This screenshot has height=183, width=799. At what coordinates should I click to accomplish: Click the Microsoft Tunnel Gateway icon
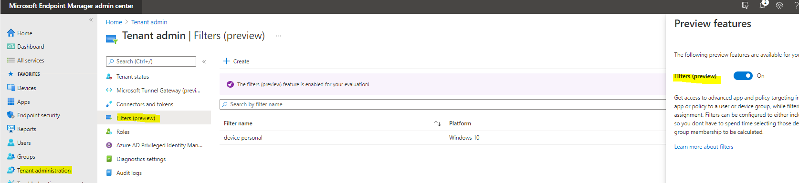(109, 90)
